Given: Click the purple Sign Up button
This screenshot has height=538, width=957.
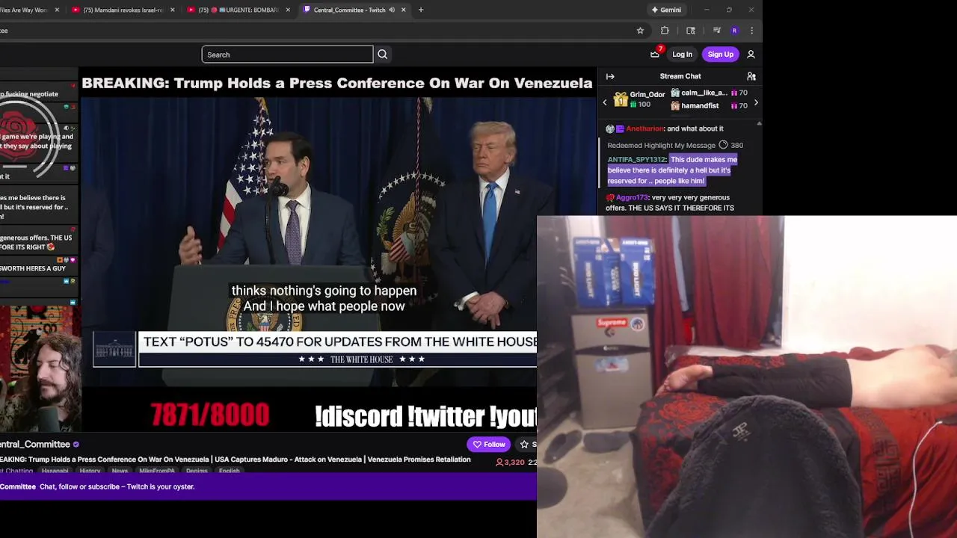Looking at the screenshot, I should click(x=721, y=55).
